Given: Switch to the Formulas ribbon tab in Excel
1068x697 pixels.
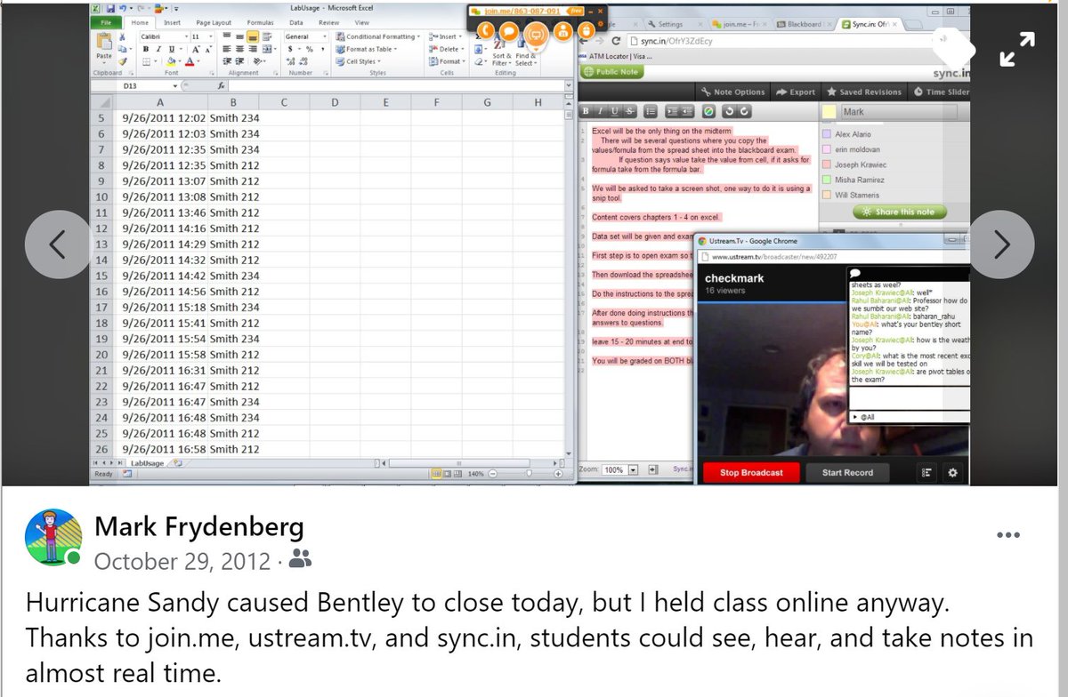Looking at the screenshot, I should [x=261, y=22].
